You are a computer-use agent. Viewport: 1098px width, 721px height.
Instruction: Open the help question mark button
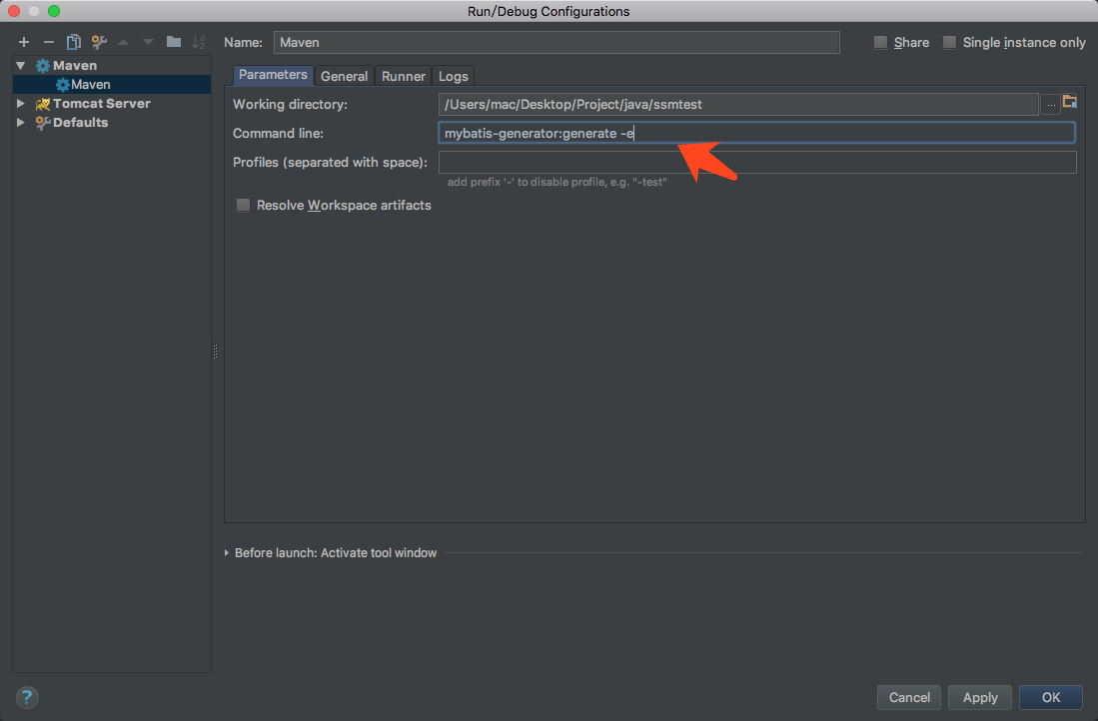[27, 697]
